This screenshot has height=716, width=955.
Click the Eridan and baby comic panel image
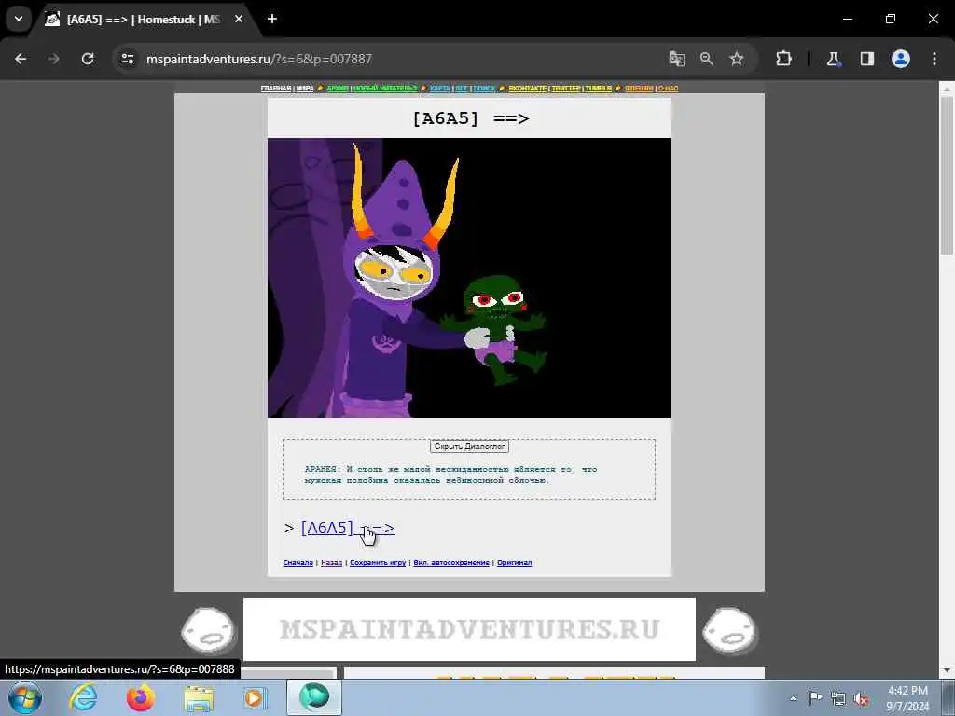469,278
